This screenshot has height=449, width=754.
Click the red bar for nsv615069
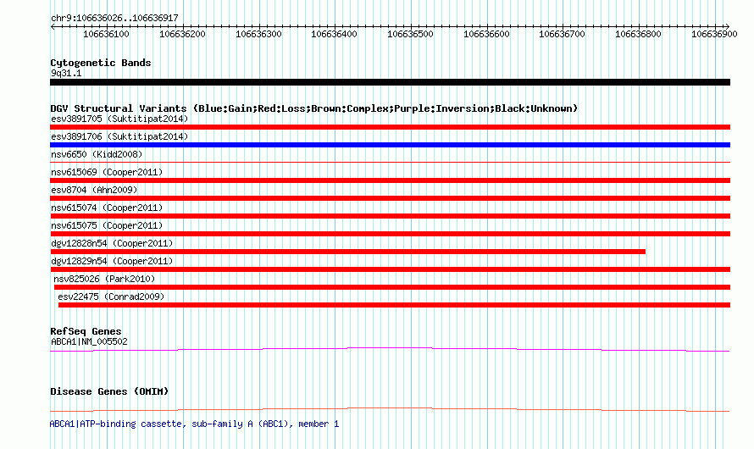click(x=390, y=180)
